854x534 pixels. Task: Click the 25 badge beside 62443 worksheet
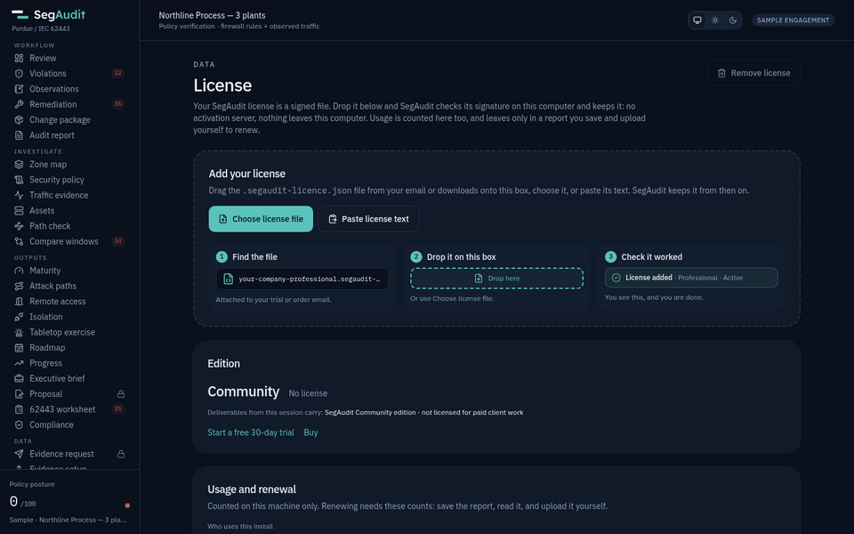click(117, 409)
